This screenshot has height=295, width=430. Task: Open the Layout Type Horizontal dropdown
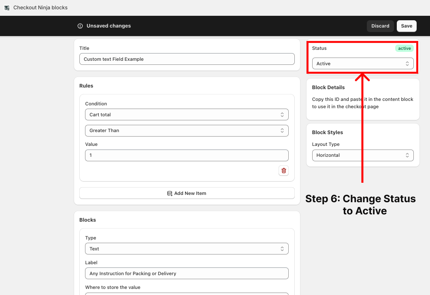pos(362,155)
